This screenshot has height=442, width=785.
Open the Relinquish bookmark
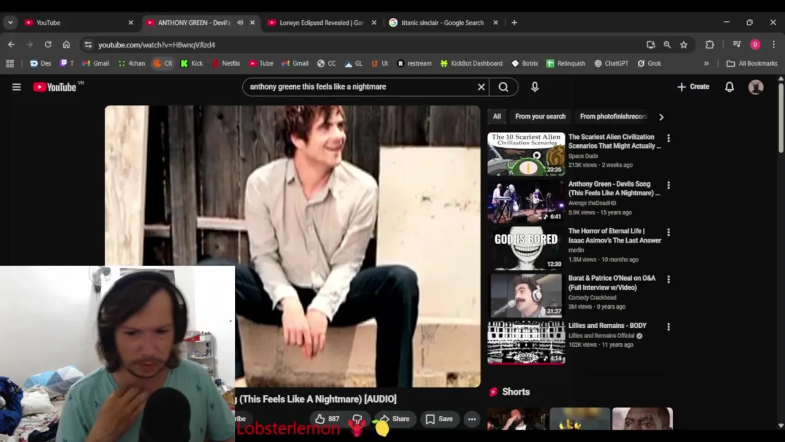point(565,63)
